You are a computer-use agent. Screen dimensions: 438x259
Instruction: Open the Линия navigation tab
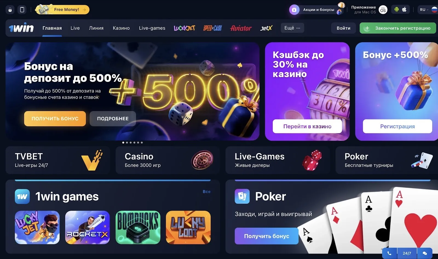[96, 28]
